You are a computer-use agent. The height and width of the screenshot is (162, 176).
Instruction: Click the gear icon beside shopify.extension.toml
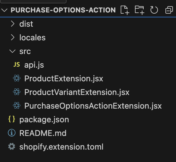pyautogui.click(x=12, y=146)
